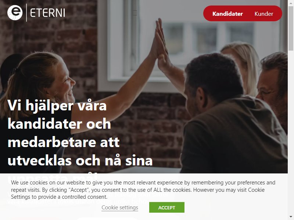The image size is (294, 220).
Task: Open the Cookie settings link
Action: tap(120, 208)
